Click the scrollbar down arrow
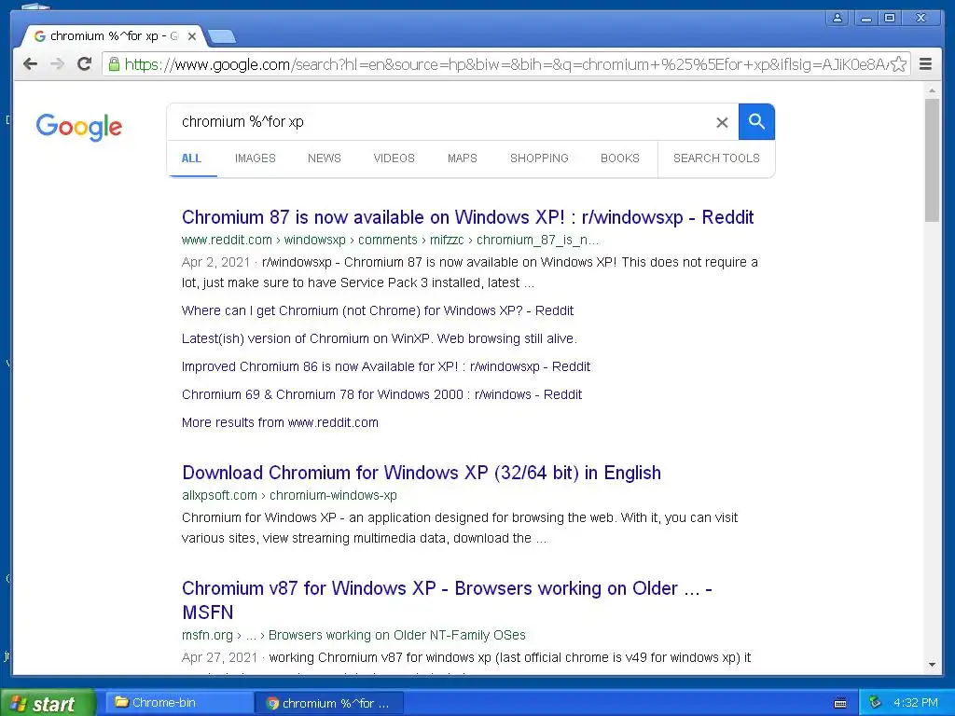Viewport: 955px width, 716px height. (932, 665)
